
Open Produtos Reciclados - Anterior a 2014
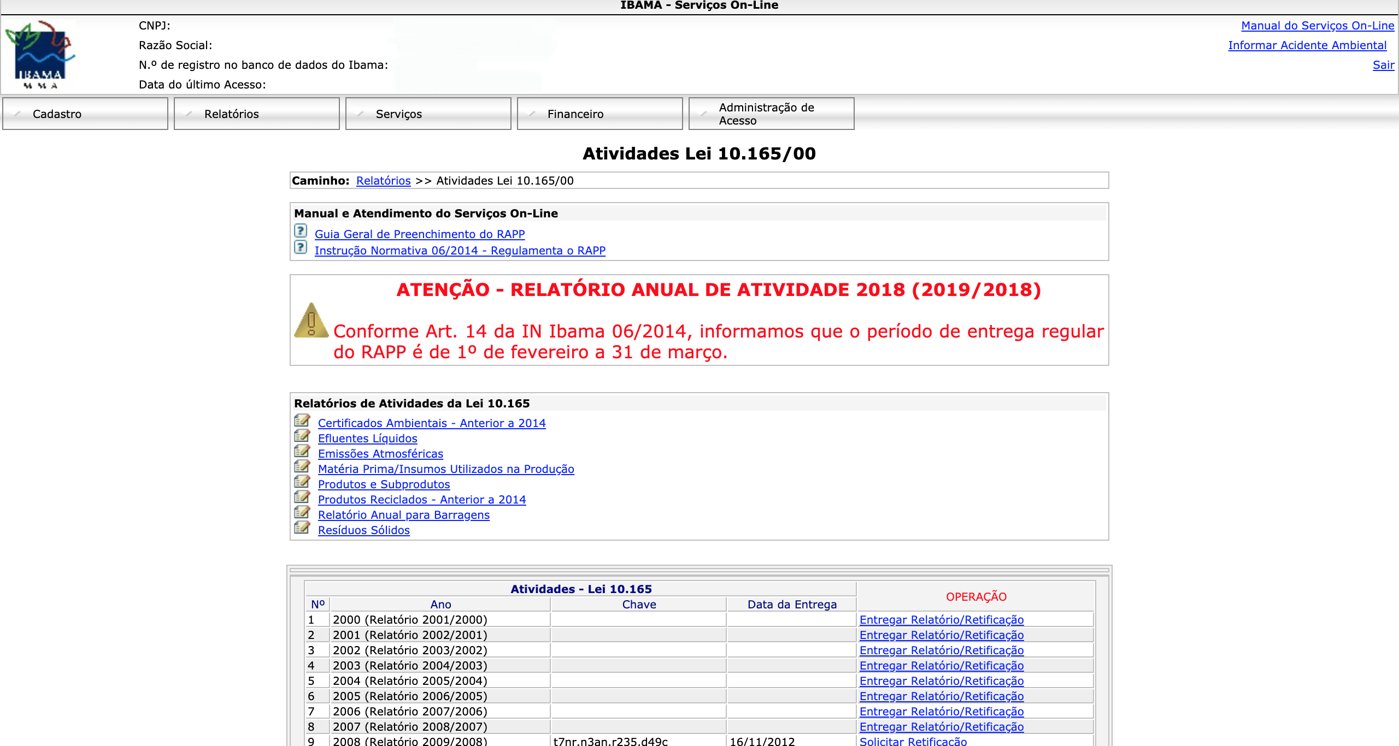[x=422, y=500]
